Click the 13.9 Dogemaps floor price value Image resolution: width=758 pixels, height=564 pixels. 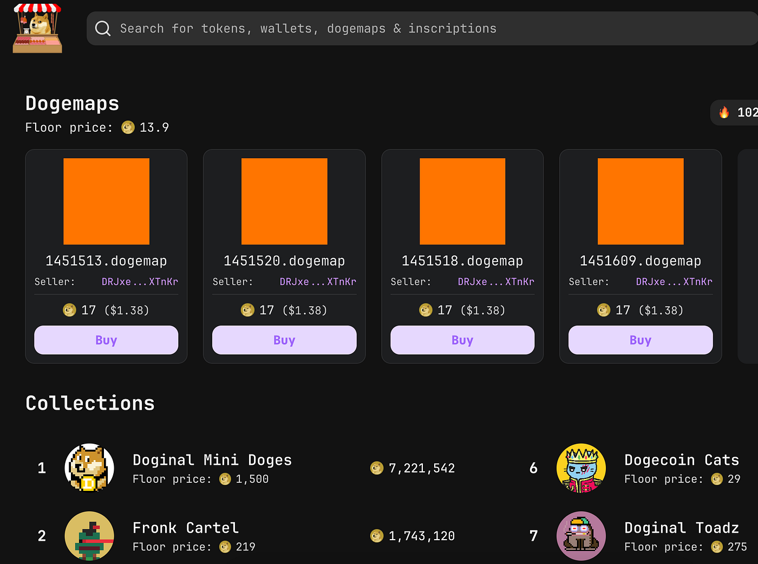[x=154, y=127]
